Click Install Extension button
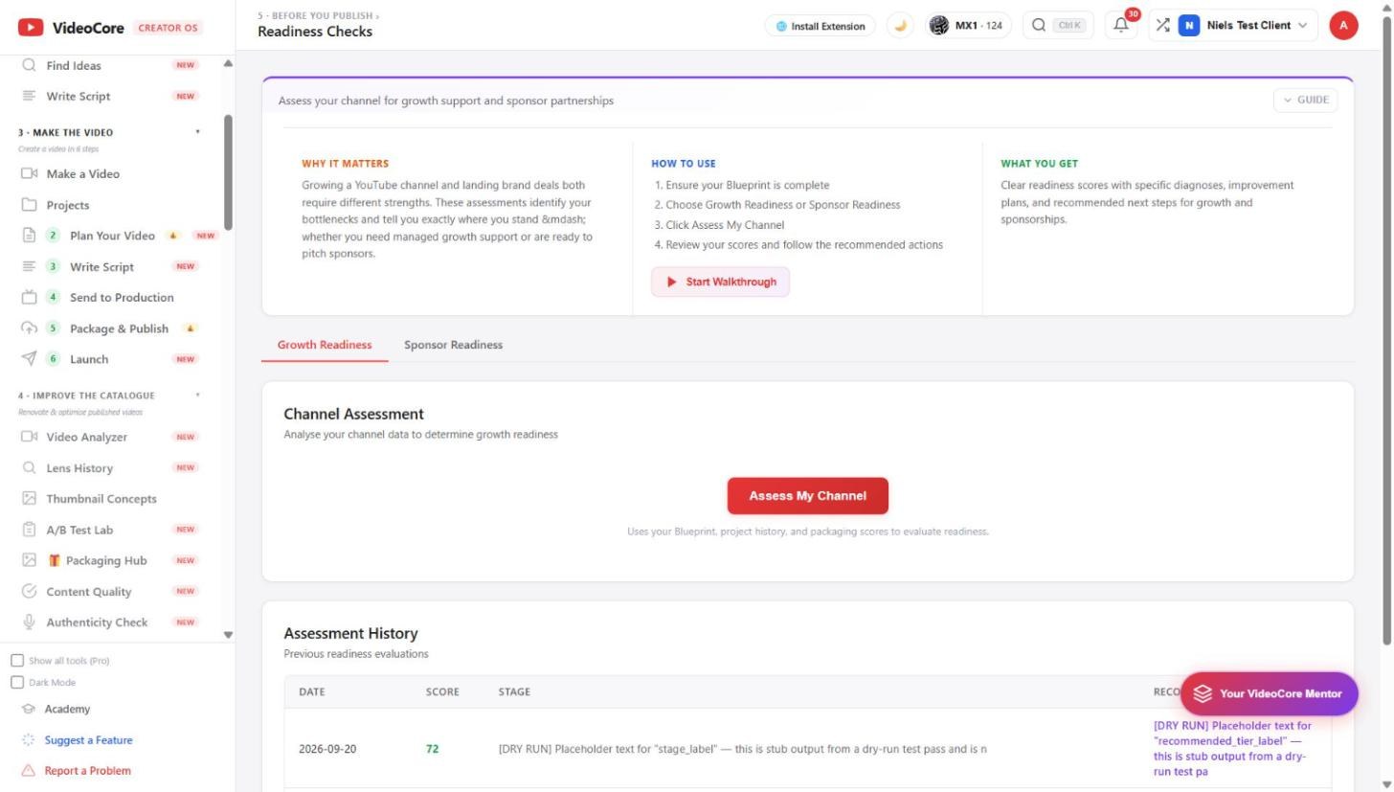The height and width of the screenshot is (792, 1394). point(820,26)
